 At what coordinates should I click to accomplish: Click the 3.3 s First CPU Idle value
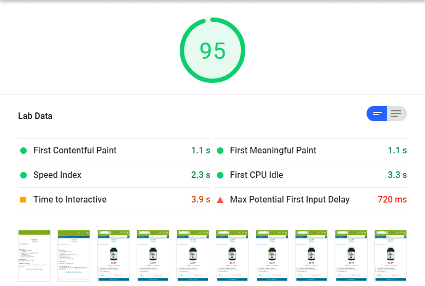tap(397, 175)
